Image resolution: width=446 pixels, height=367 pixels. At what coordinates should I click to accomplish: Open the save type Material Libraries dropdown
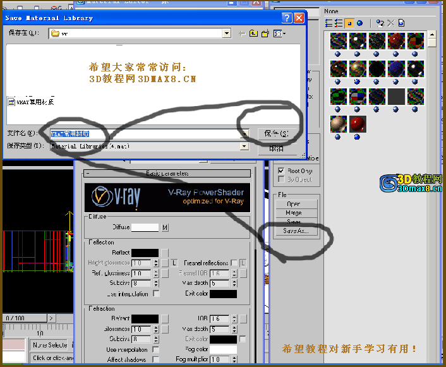tap(244, 146)
